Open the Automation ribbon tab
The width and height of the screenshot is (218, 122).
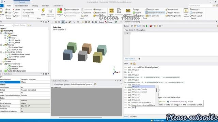pyautogui.click(x=58, y=6)
